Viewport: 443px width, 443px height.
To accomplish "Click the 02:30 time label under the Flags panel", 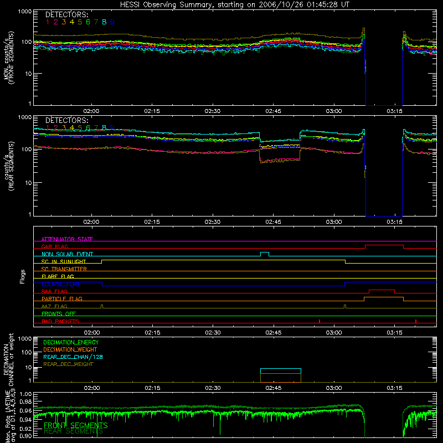I will pyautogui.click(x=213, y=333).
